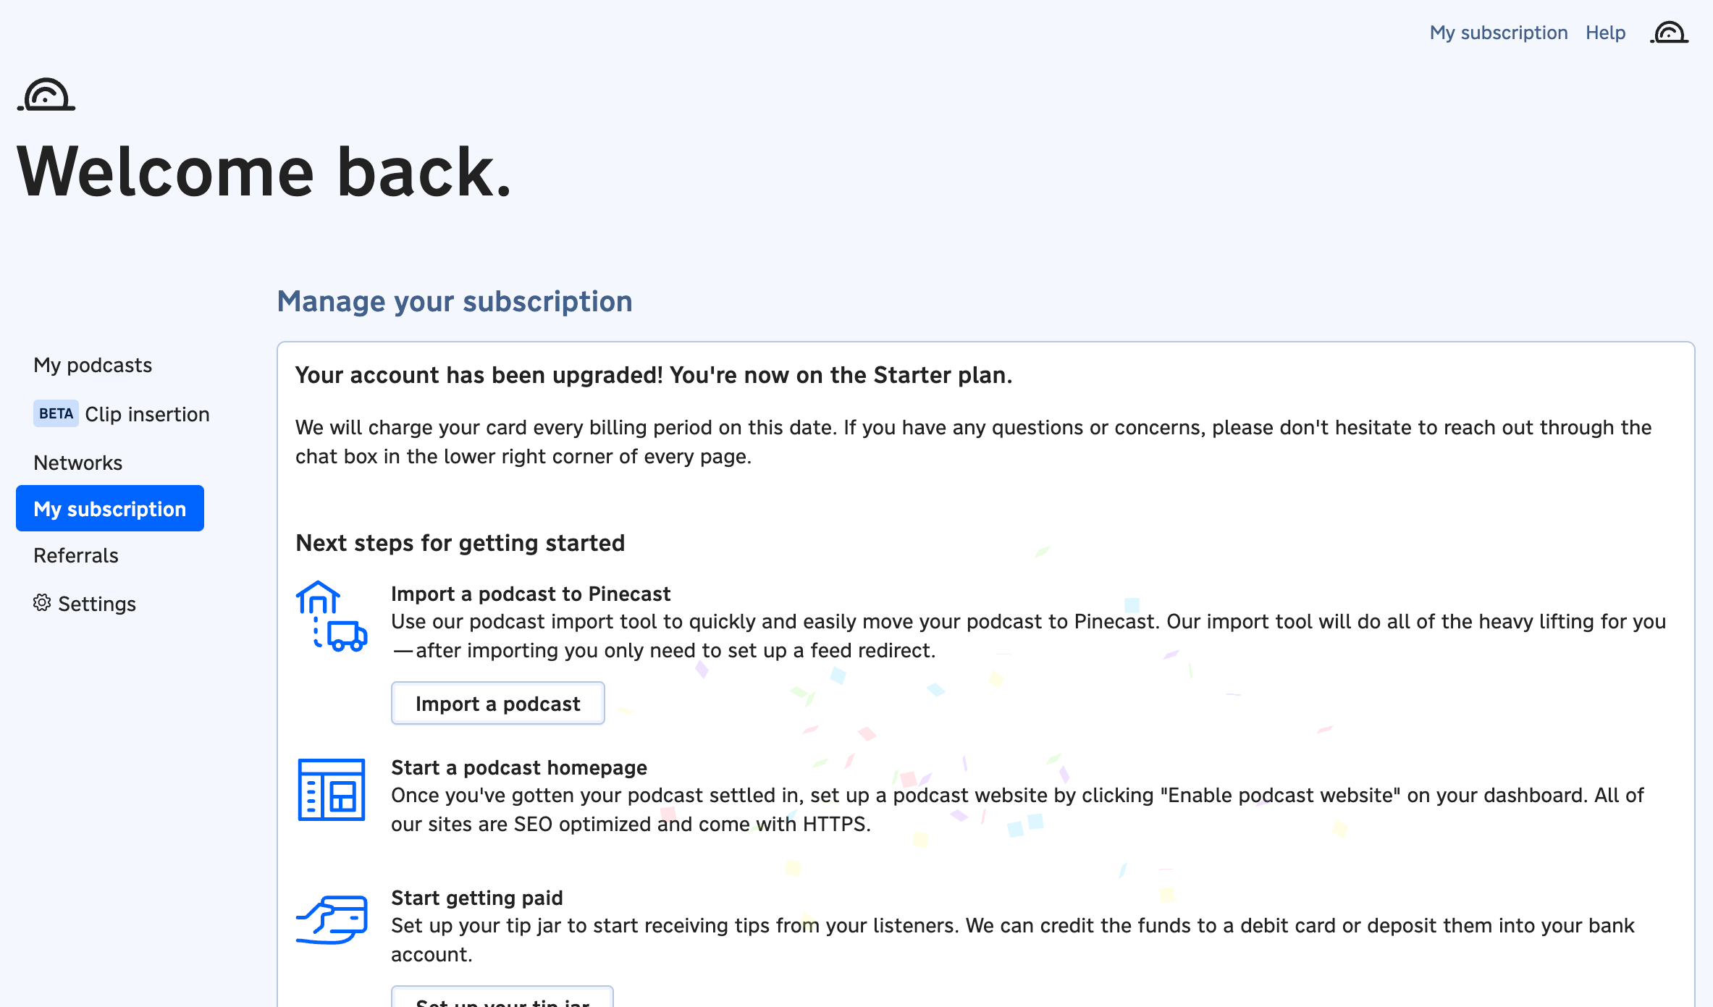The height and width of the screenshot is (1007, 1713).
Task: Select My podcasts in the sidebar
Action: click(x=92, y=365)
